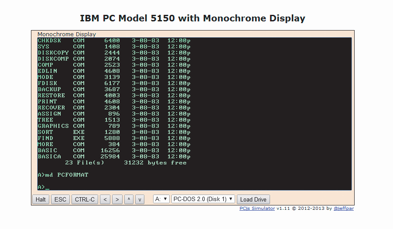Send the ESC key

60,199
